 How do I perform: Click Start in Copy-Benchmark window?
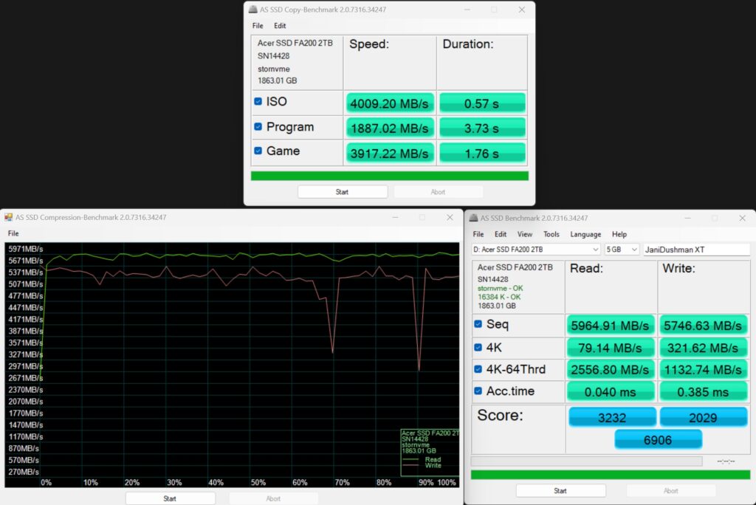(x=343, y=192)
